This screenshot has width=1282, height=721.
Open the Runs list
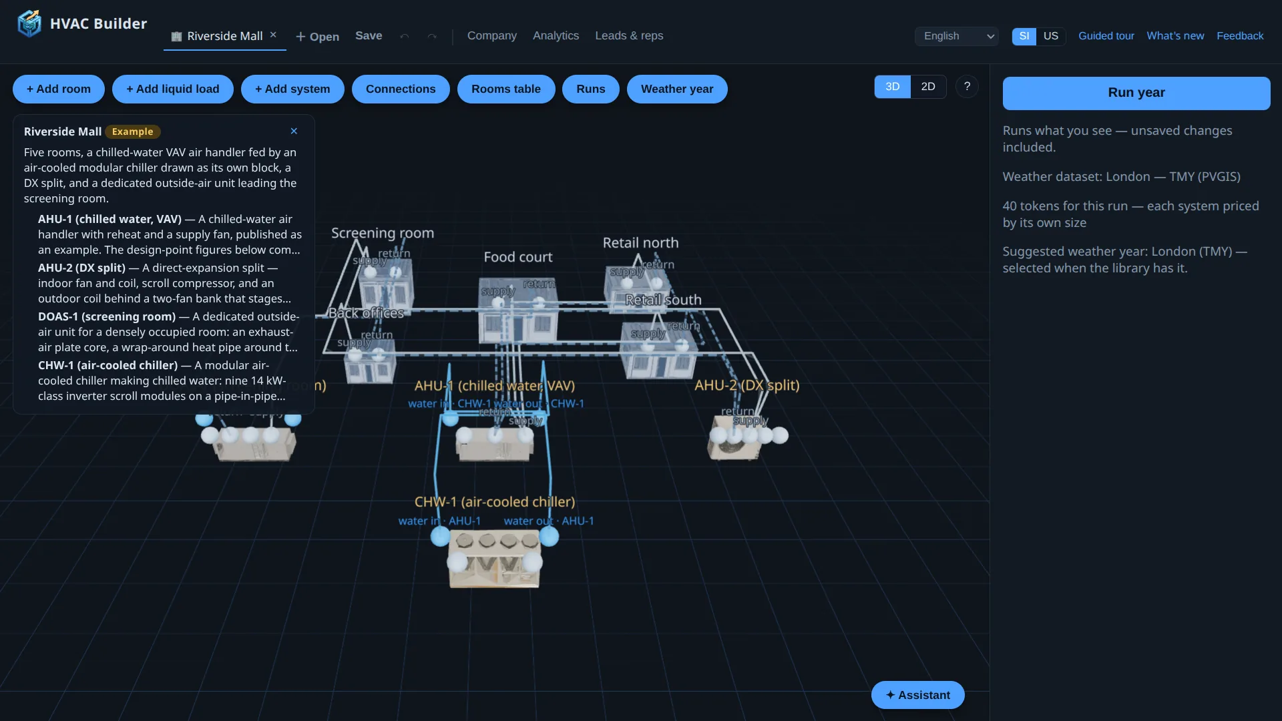coord(591,89)
